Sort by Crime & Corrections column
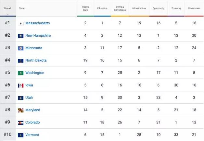Screen dimensions: 204x141 (120, 8)
